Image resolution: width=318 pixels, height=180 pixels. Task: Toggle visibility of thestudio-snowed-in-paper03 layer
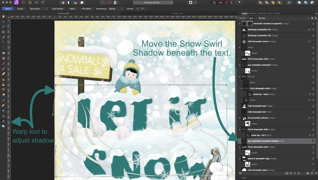(x=313, y=24)
